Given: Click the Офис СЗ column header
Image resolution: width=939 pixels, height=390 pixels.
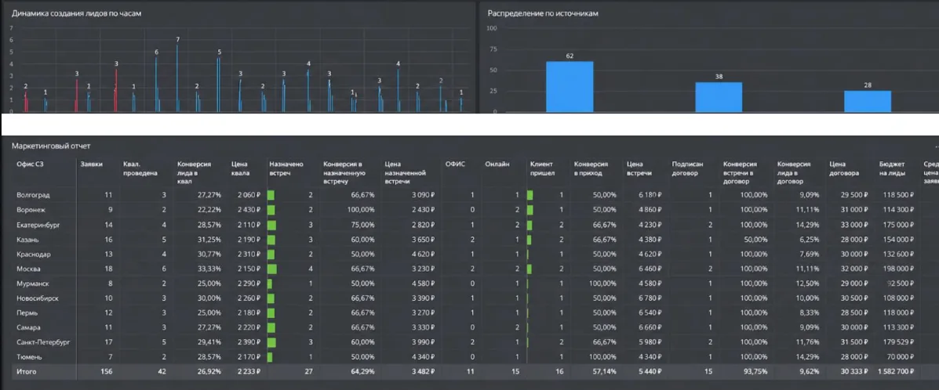Looking at the screenshot, I should coord(29,164).
